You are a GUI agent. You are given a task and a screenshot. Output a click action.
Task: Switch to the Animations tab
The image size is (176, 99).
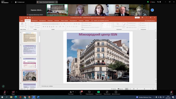click(x=57, y=21)
